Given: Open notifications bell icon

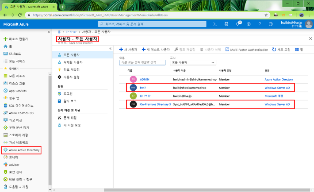Looking at the screenshot, I should point(237,24).
